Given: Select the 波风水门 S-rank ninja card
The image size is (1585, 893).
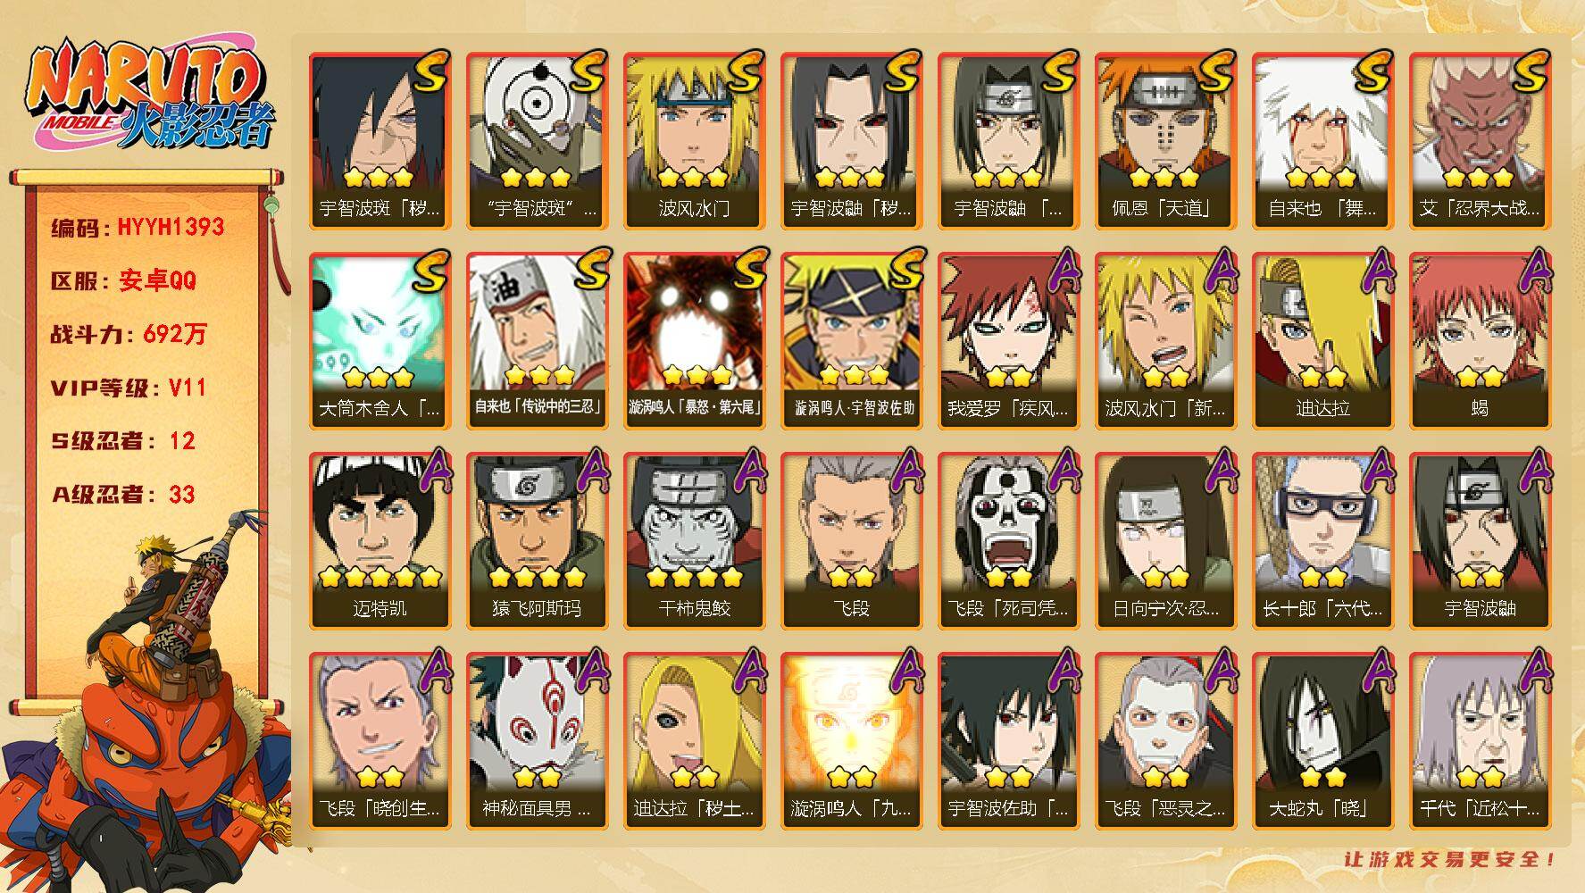Looking at the screenshot, I should click(x=694, y=140).
